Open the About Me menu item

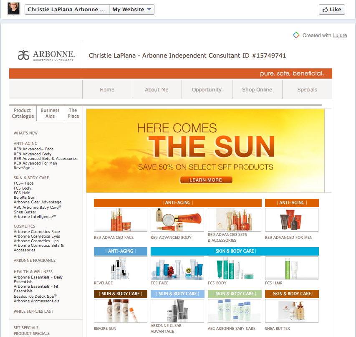[x=157, y=89]
